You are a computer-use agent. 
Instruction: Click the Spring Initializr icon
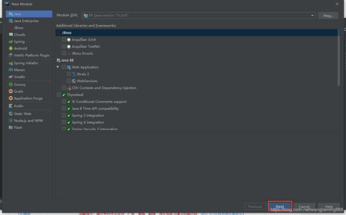11,63
